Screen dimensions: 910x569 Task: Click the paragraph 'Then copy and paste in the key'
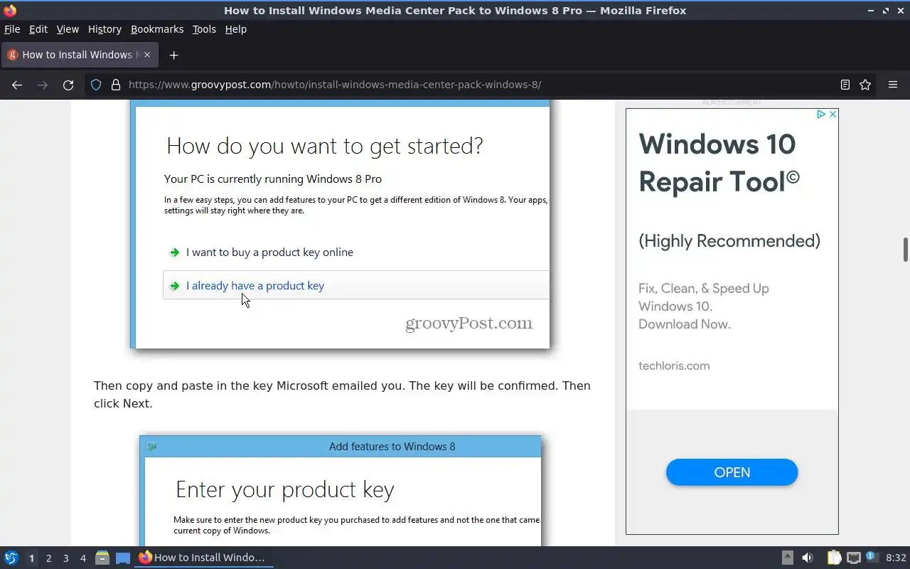(x=342, y=395)
